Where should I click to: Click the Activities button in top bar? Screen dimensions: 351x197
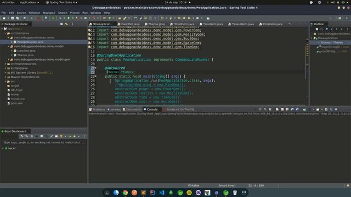coord(8,2)
